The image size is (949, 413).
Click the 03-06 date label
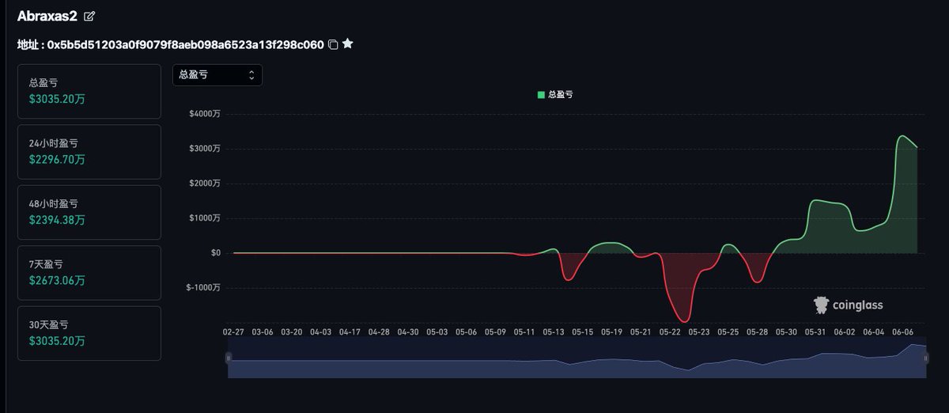[x=263, y=332]
